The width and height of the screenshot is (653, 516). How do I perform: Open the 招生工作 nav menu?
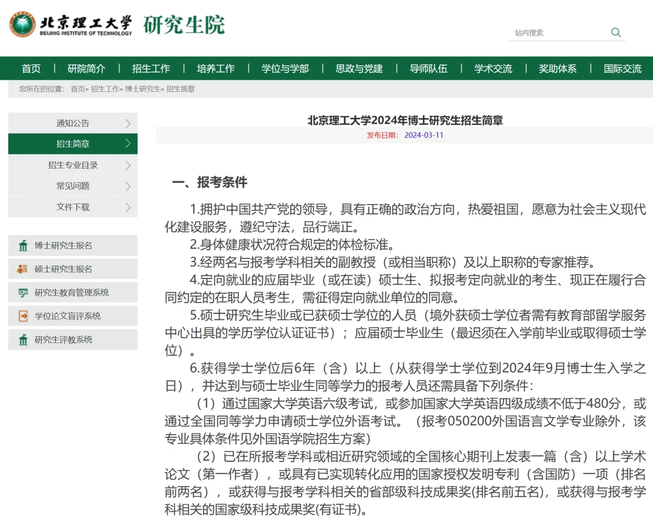coord(151,68)
